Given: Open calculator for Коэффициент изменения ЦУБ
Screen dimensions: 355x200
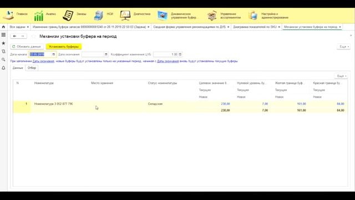Looking at the screenshot, I should pyautogui.click(x=180, y=54).
